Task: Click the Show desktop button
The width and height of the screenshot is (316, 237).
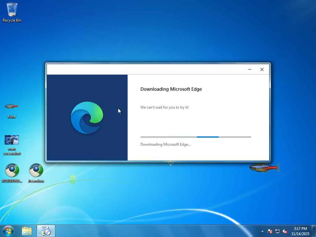Action: coord(314,231)
